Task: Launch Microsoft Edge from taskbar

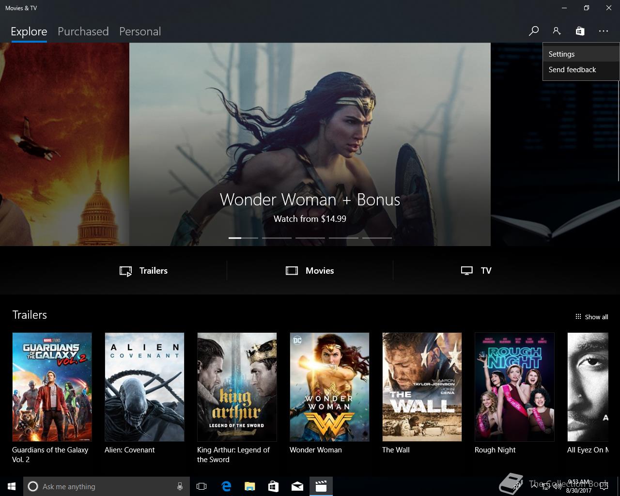Action: point(226,486)
